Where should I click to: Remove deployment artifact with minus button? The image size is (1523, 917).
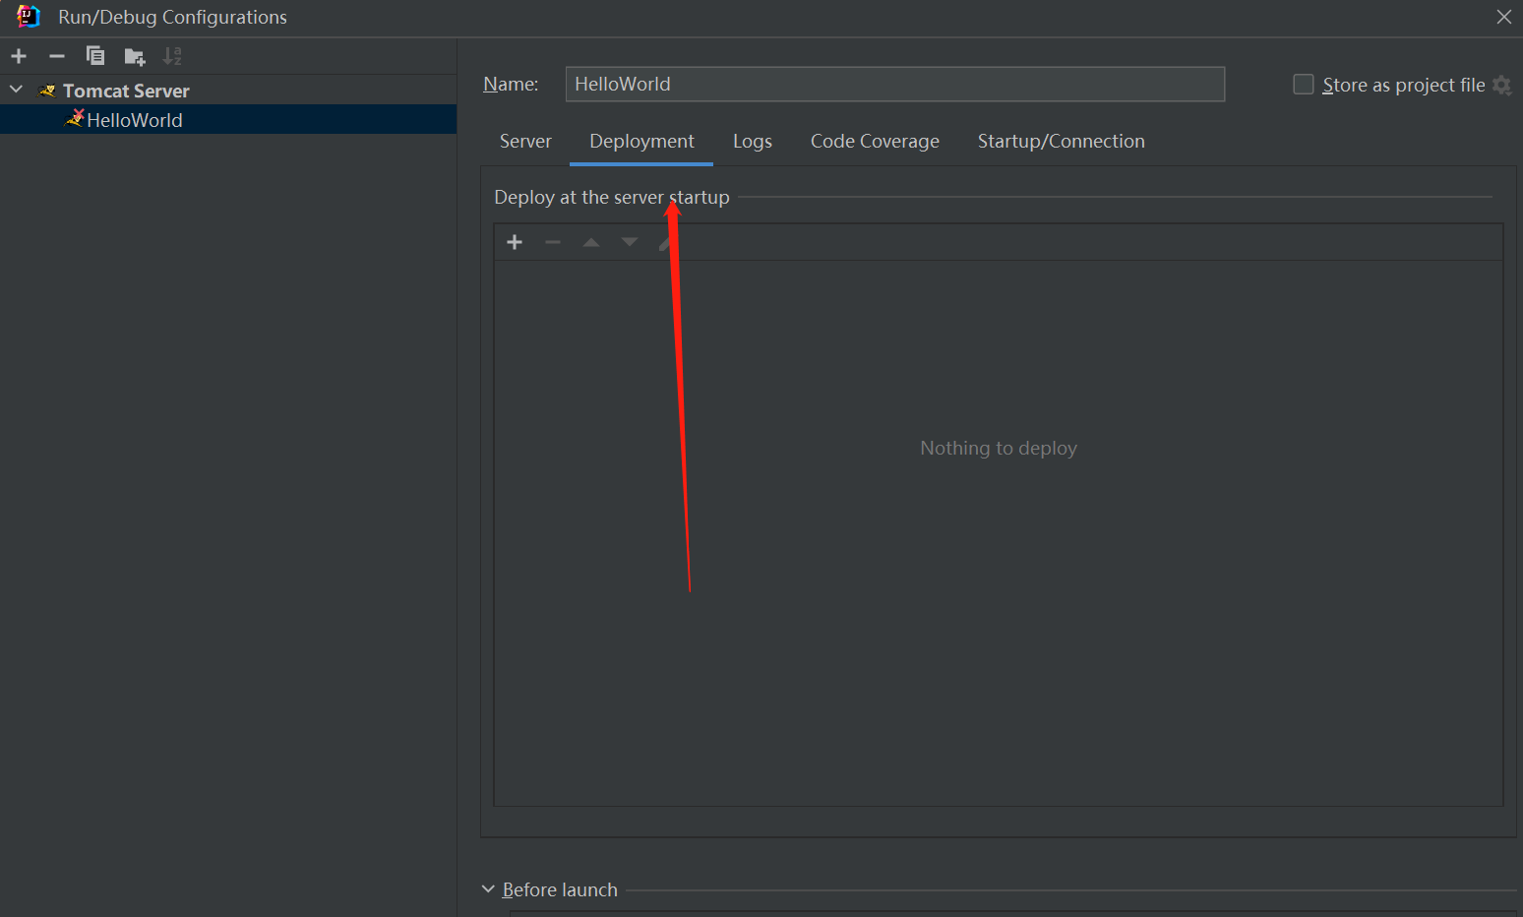553,242
